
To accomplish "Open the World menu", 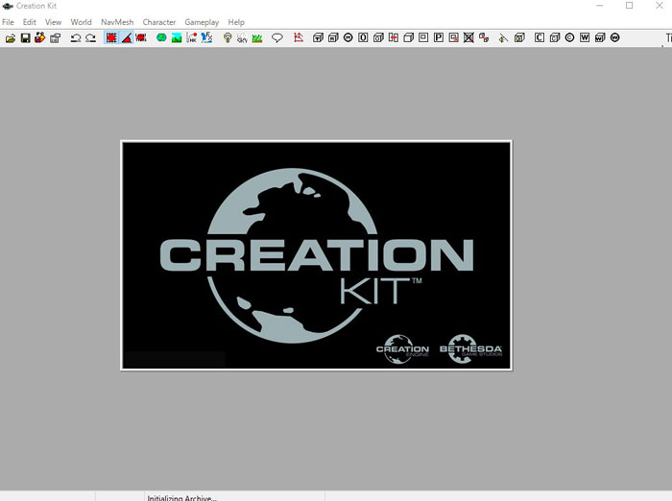I will click(81, 22).
